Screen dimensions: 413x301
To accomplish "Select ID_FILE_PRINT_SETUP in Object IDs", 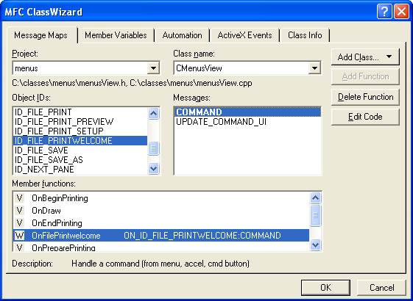I will click(80, 131).
